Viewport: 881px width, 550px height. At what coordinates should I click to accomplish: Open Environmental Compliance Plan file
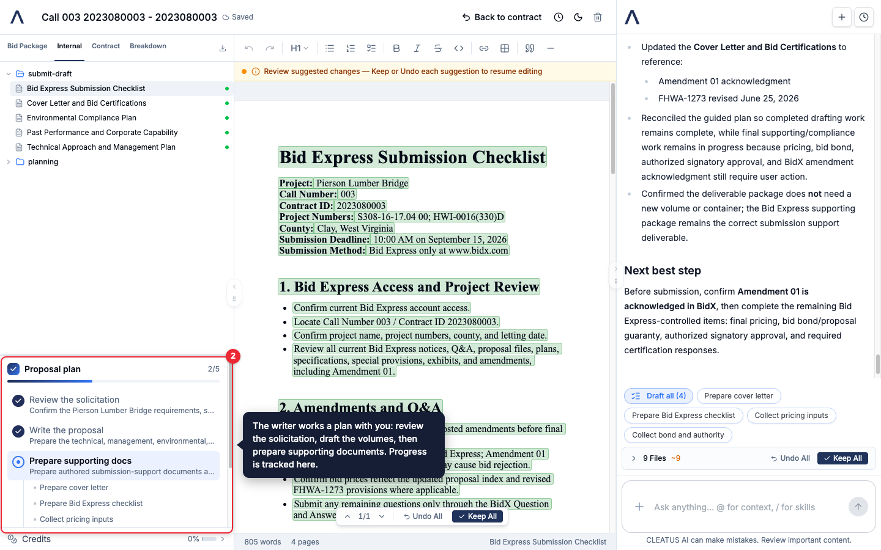click(121, 118)
